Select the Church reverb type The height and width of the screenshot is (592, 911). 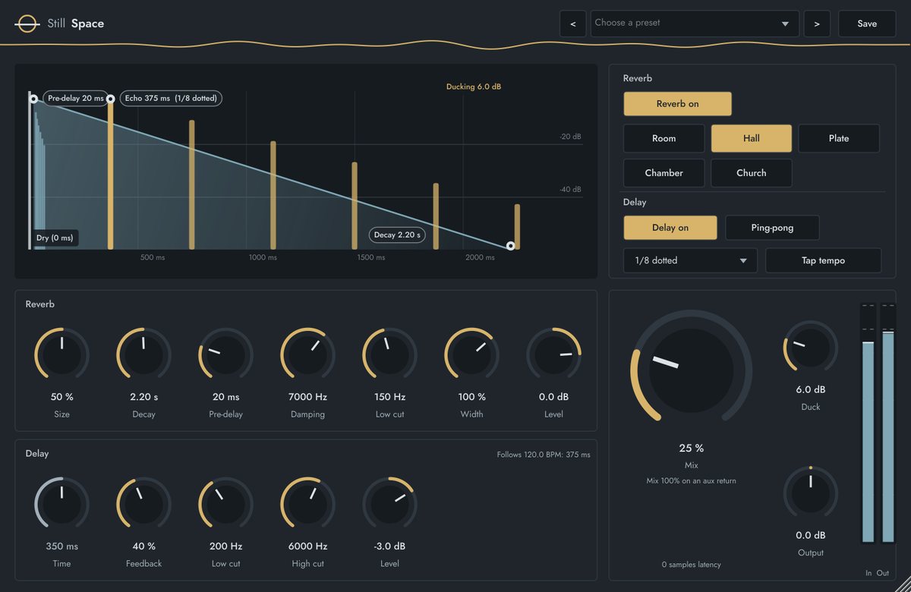coord(751,173)
